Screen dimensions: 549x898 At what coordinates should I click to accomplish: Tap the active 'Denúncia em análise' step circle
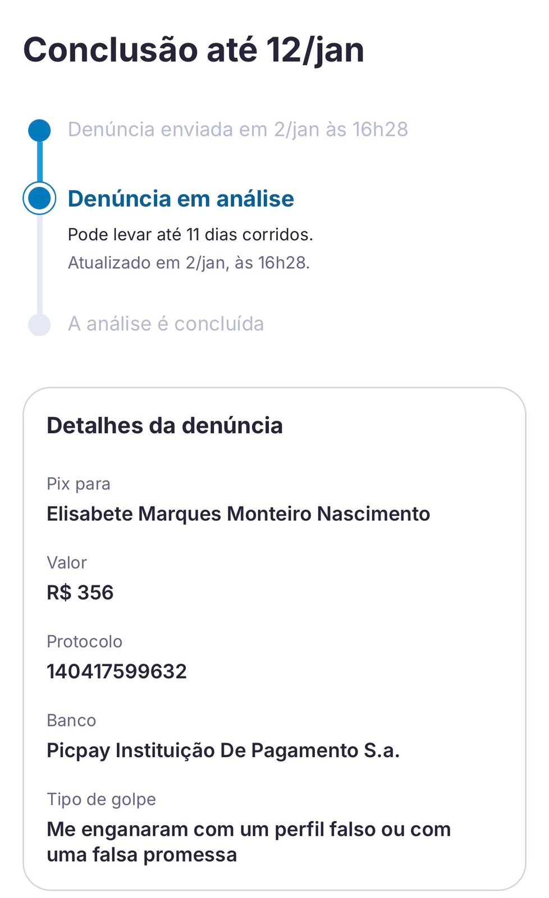click(x=39, y=198)
